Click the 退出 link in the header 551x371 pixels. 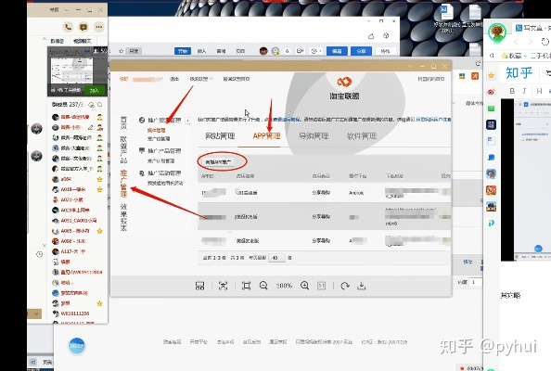[x=174, y=79]
